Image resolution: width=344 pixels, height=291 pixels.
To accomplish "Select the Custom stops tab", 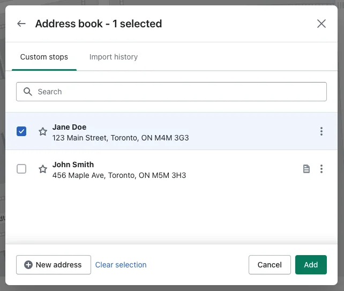I will 44,57.
